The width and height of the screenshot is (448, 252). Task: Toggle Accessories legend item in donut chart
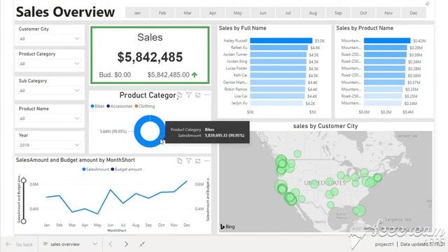point(120,106)
